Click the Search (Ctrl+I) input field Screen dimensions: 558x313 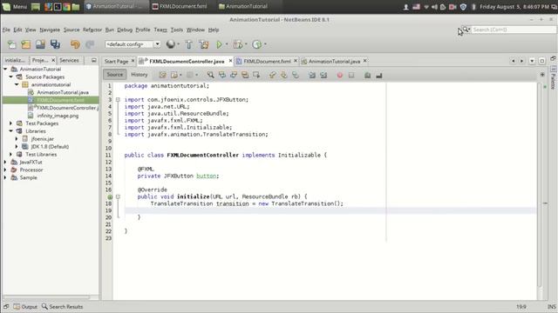coord(514,30)
